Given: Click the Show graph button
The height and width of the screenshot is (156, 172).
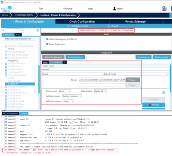Looking at the screenshot, I should (154, 99).
